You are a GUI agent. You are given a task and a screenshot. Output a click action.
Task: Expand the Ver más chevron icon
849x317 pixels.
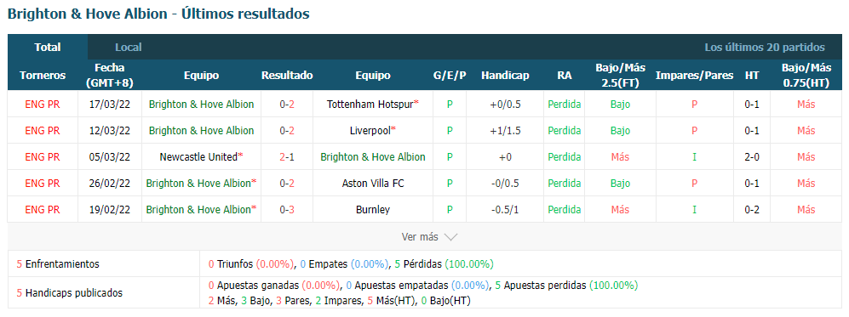click(x=450, y=237)
